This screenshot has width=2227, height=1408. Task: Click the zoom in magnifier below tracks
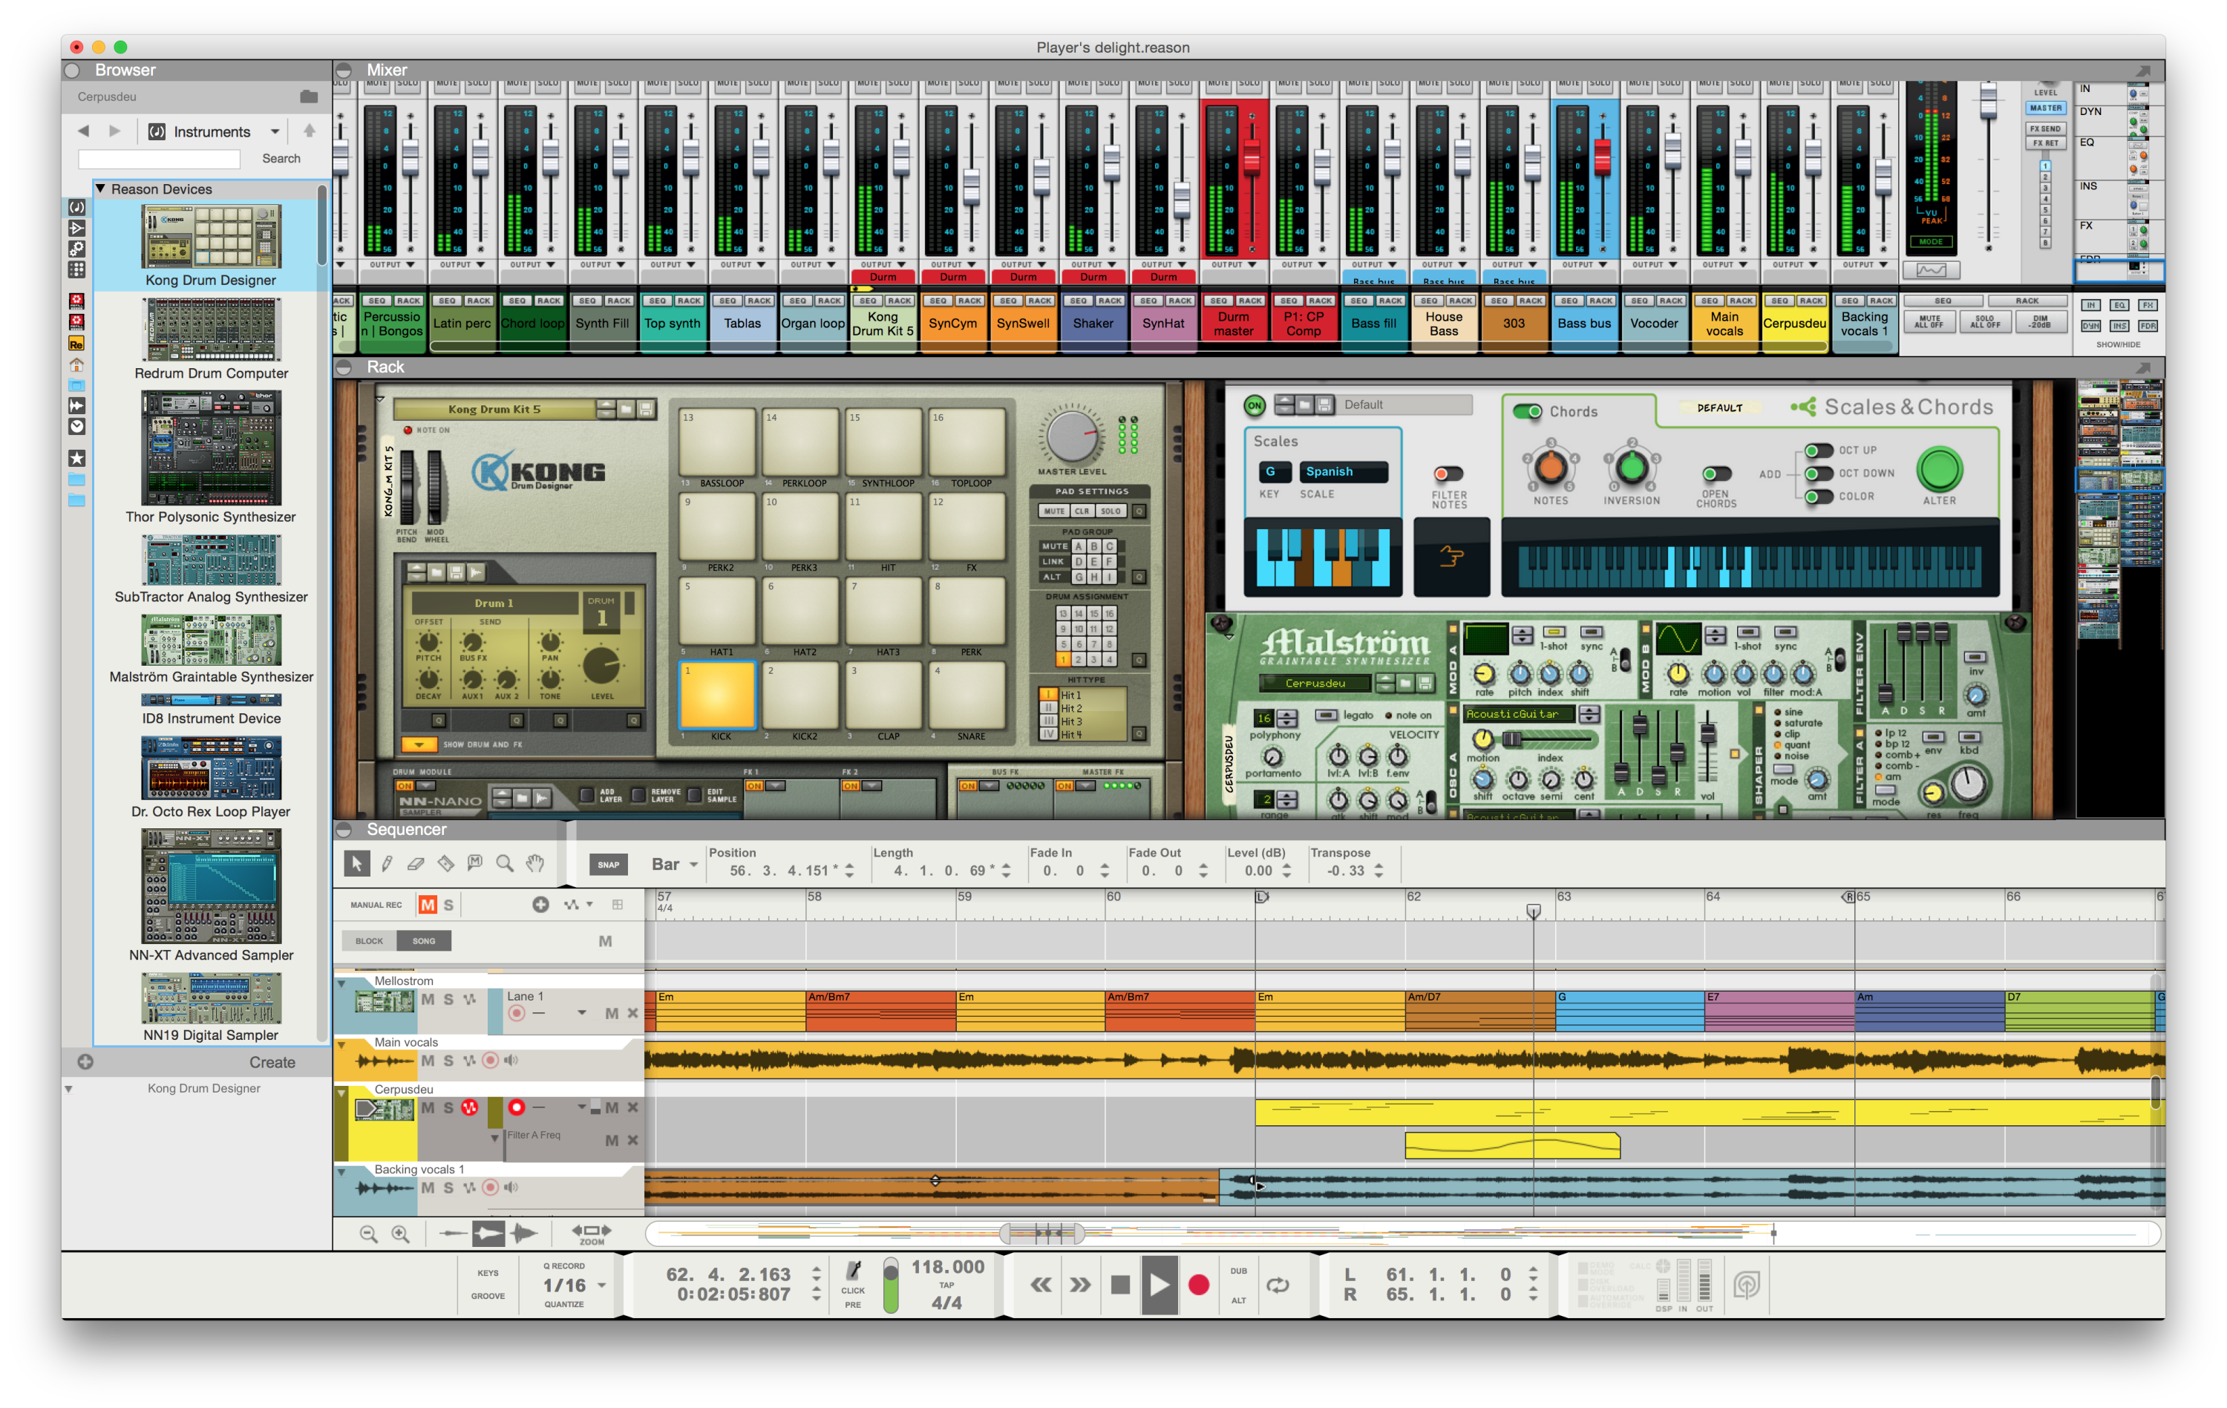(400, 1234)
